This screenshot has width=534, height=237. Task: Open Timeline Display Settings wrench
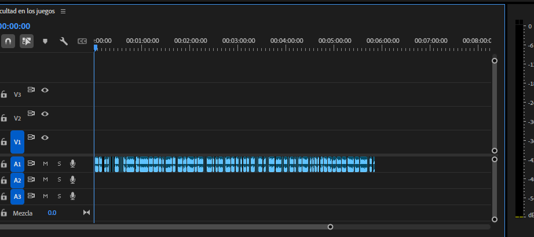click(64, 41)
